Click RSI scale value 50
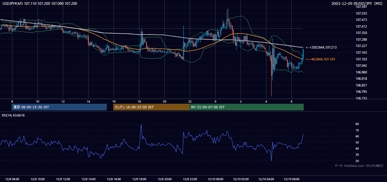This screenshot has width=387, height=182. tap(357, 142)
